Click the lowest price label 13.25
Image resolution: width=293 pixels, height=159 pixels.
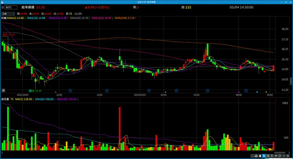pyautogui.click(x=35, y=91)
